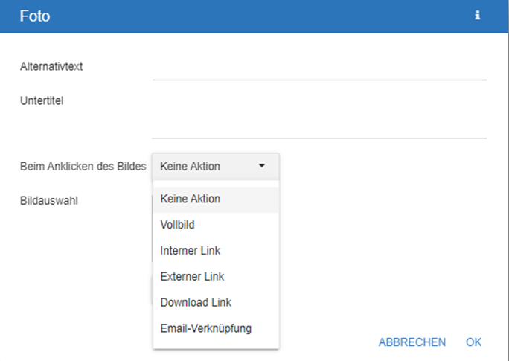
Task: Click the Bildauswahl label
Action: 49,199
